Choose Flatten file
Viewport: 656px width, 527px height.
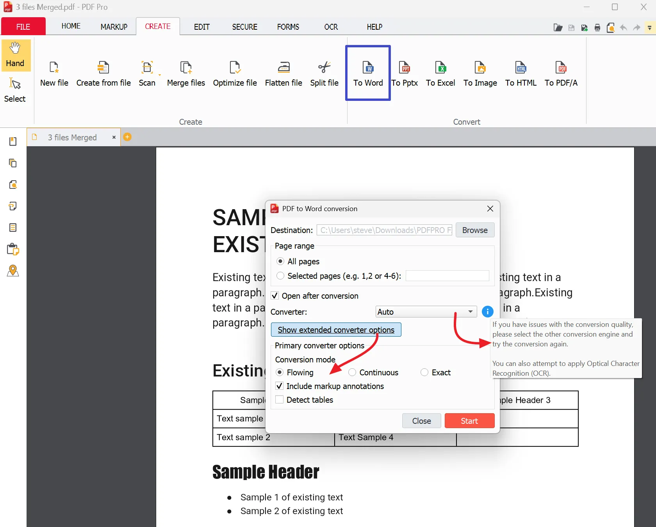click(283, 73)
